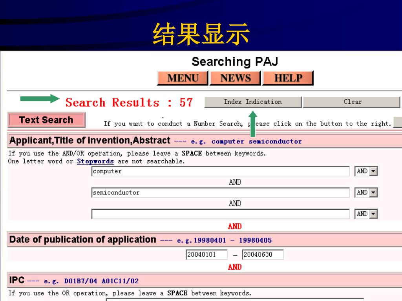Open the AND dropdown beside 'computer' field
Screen dimensions: 402x301
(x=366, y=171)
